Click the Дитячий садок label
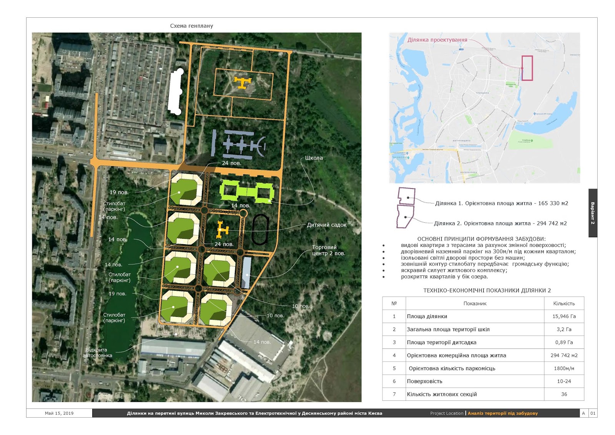615x435 pixels. [326, 225]
